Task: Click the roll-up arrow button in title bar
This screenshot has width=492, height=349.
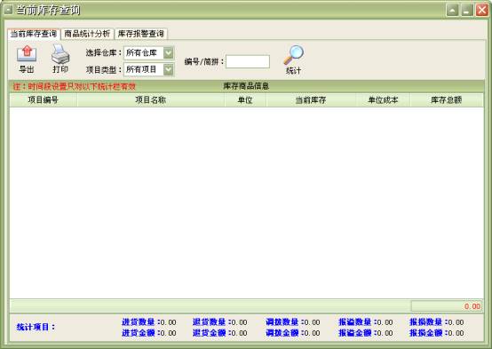Action: (452, 10)
